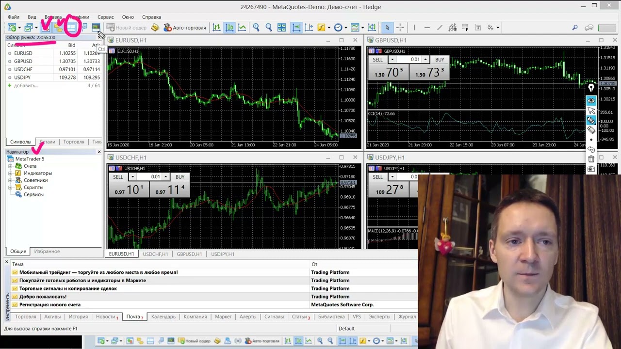Viewport: 621px width, 349px height.
Task: Toggle chart shift from right border
Action: coord(309,28)
